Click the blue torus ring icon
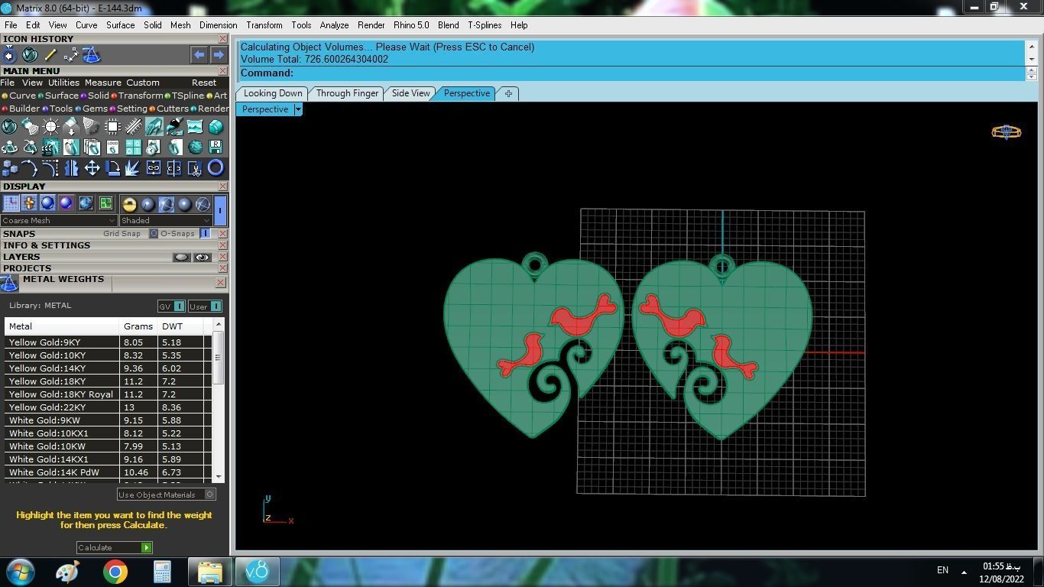 pyautogui.click(x=216, y=168)
